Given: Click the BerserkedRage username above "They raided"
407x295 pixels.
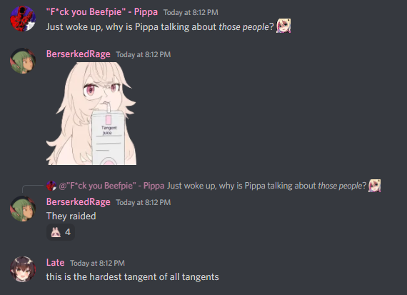Looking at the screenshot, I should [78, 201].
